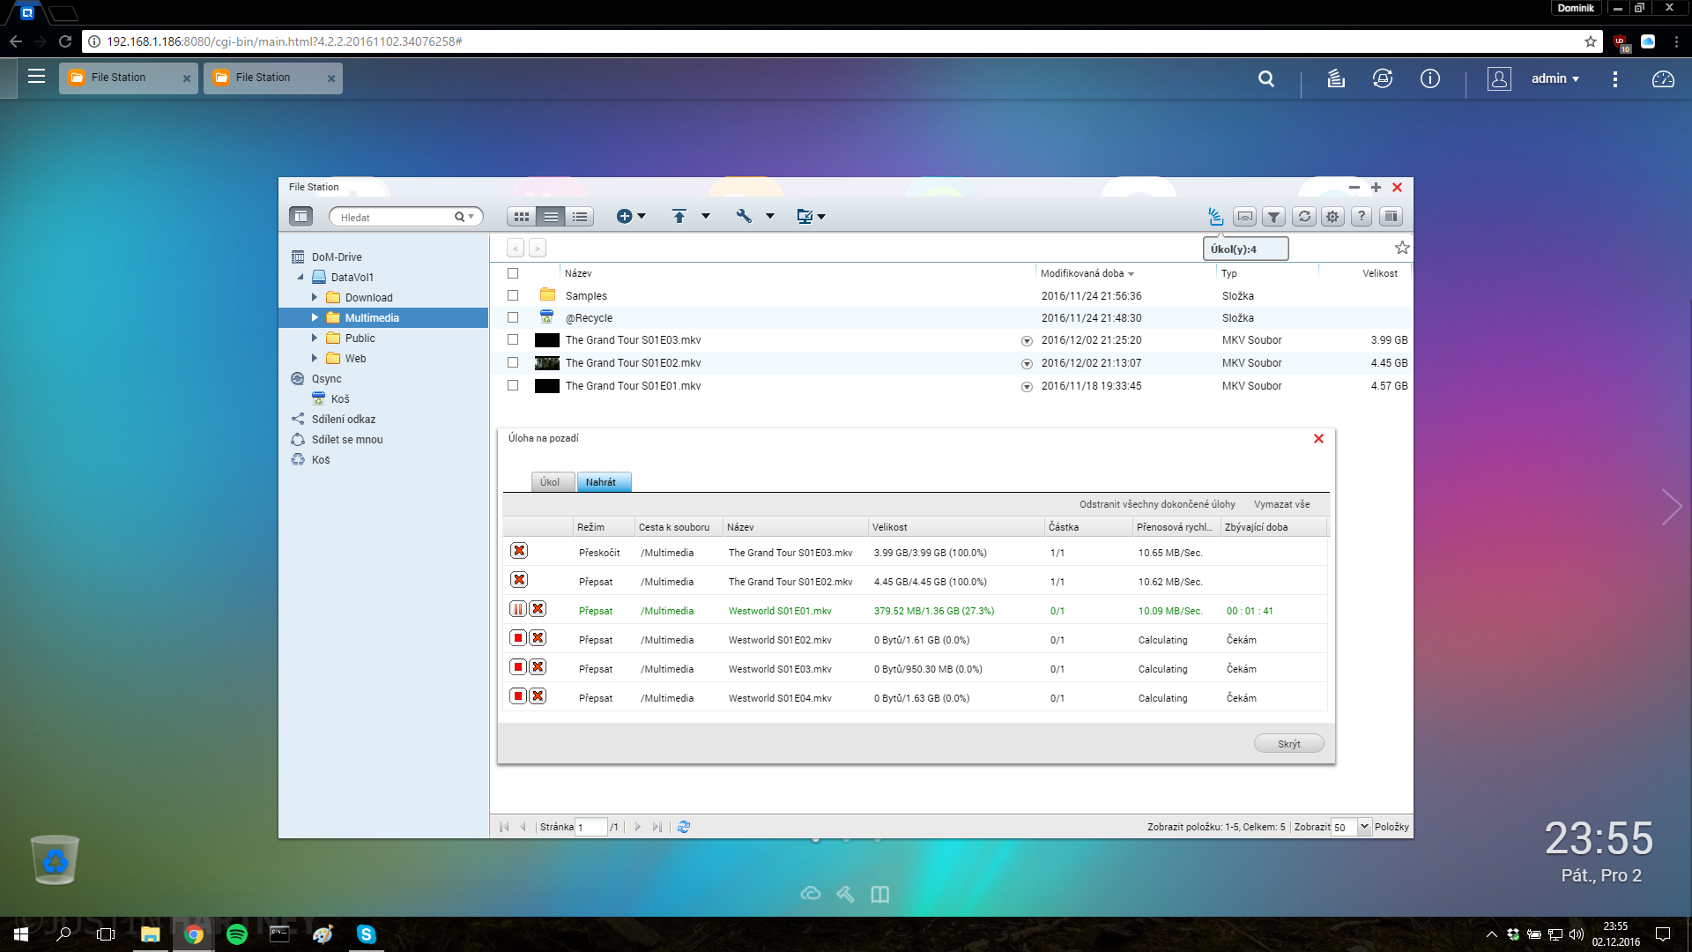Check the Samples folder checkbox
Image resolution: width=1692 pixels, height=952 pixels.
tap(513, 296)
